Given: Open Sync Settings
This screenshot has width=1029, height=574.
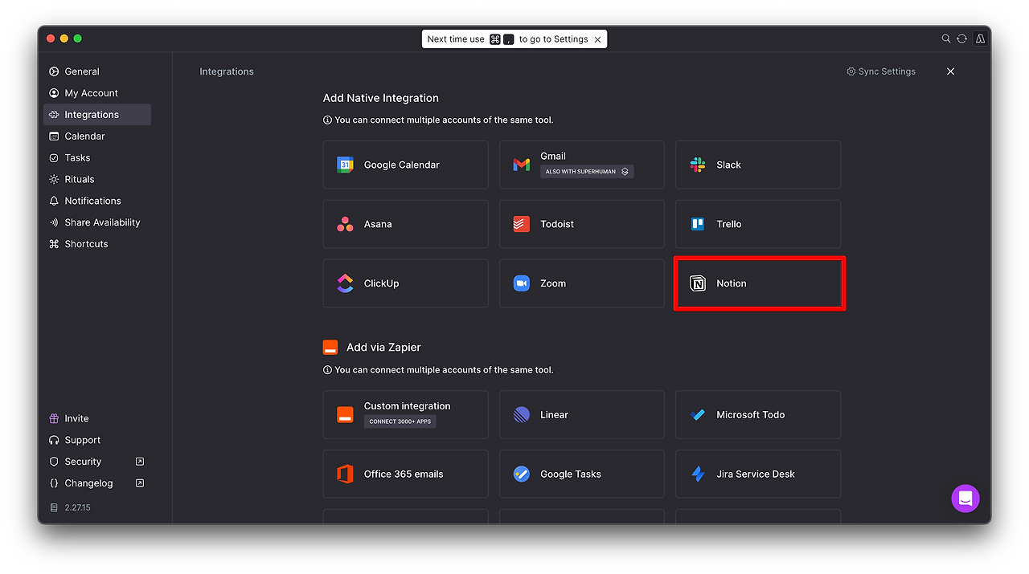Looking at the screenshot, I should (881, 71).
